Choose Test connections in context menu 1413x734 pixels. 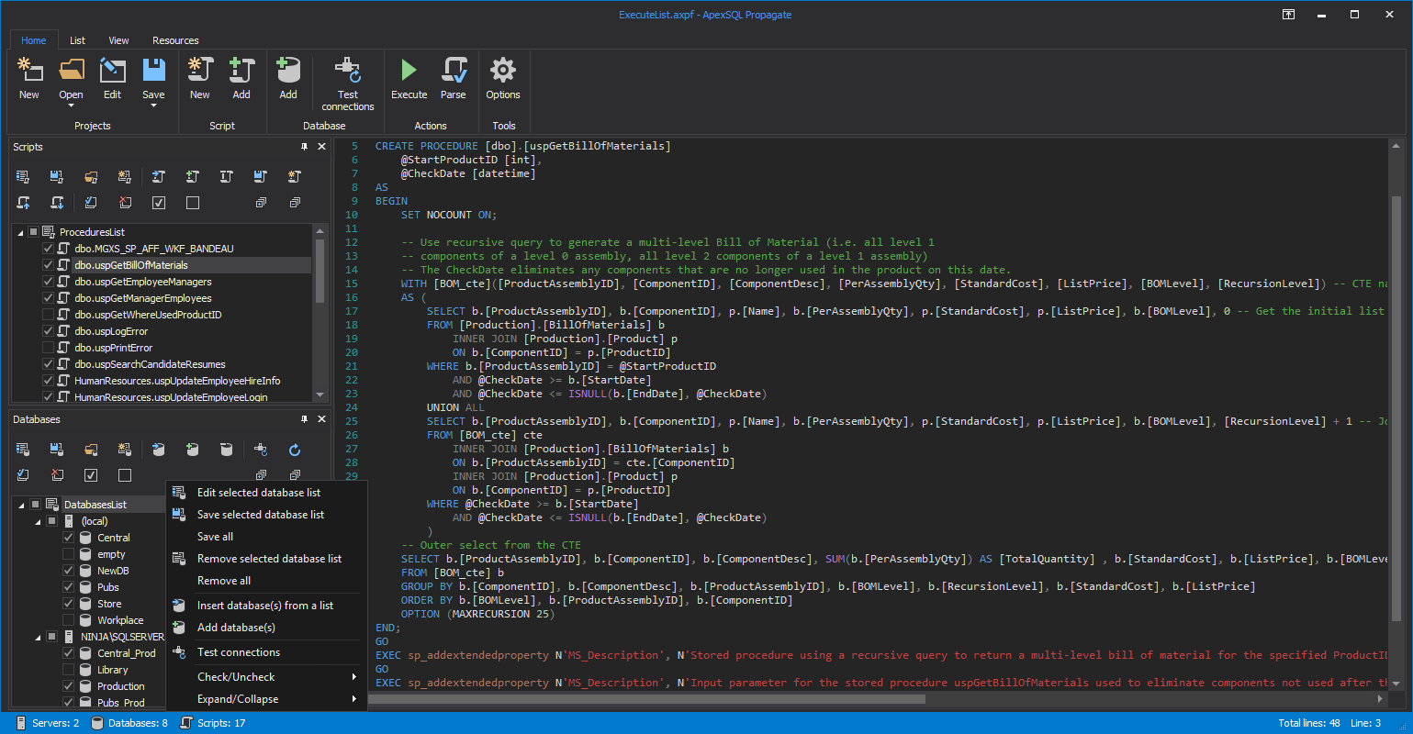[x=266, y=652]
